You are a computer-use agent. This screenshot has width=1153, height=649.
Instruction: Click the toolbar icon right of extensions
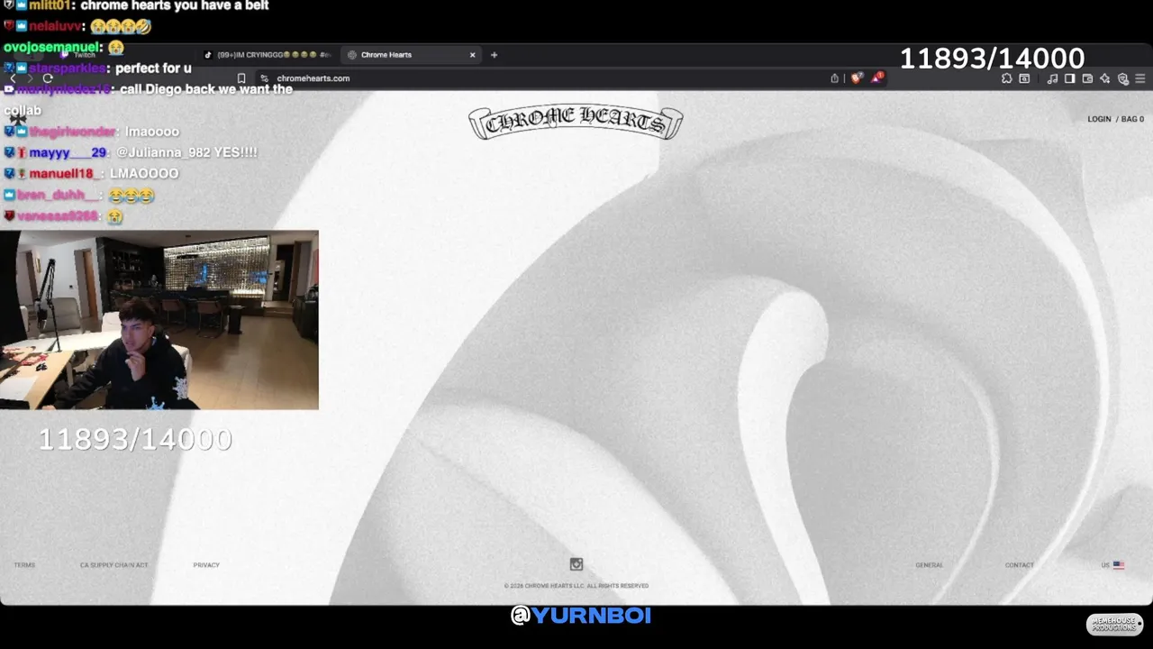click(1024, 78)
